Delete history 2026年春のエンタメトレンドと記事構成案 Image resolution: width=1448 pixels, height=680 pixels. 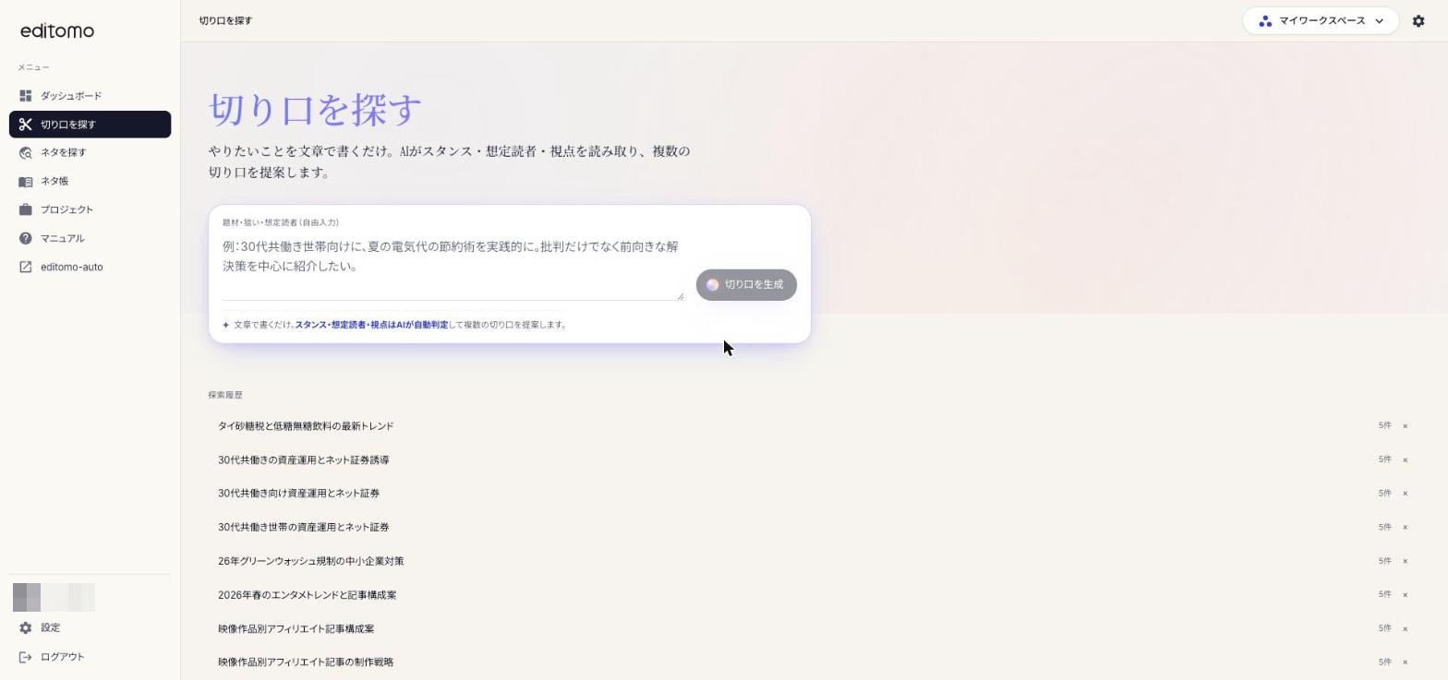coord(1405,595)
